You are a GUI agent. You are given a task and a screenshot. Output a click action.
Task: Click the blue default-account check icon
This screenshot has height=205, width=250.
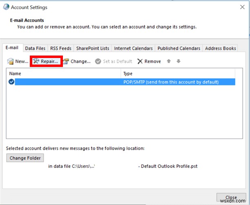[11, 82]
